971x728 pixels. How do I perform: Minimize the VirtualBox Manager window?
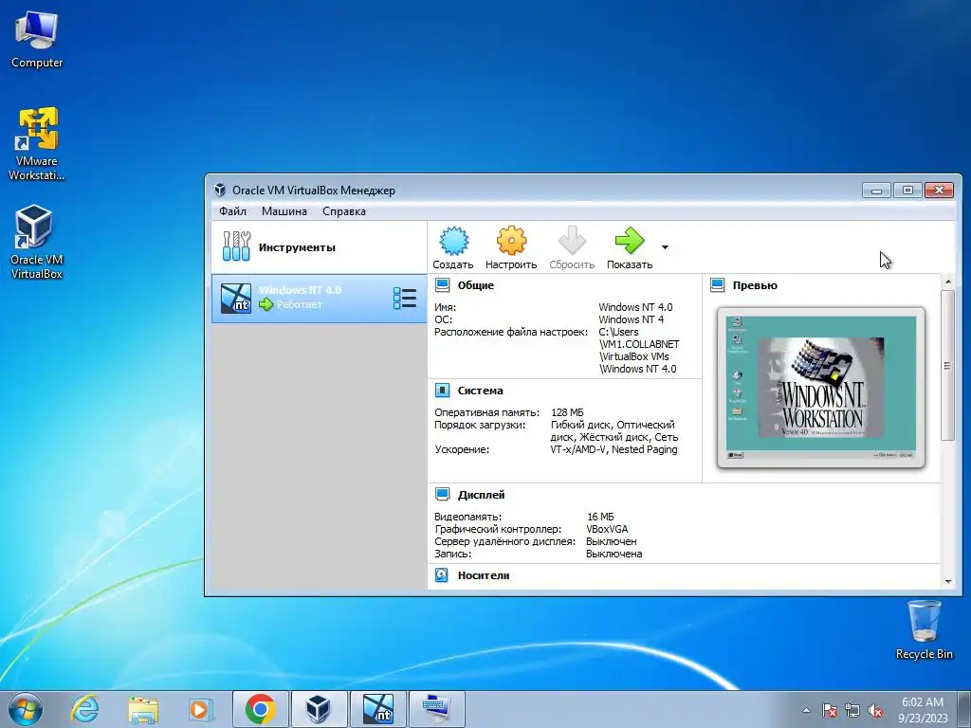(876, 190)
